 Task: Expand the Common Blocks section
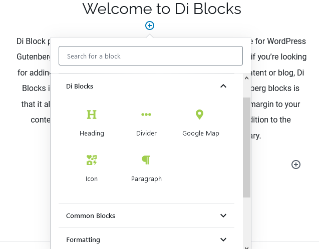(x=146, y=215)
